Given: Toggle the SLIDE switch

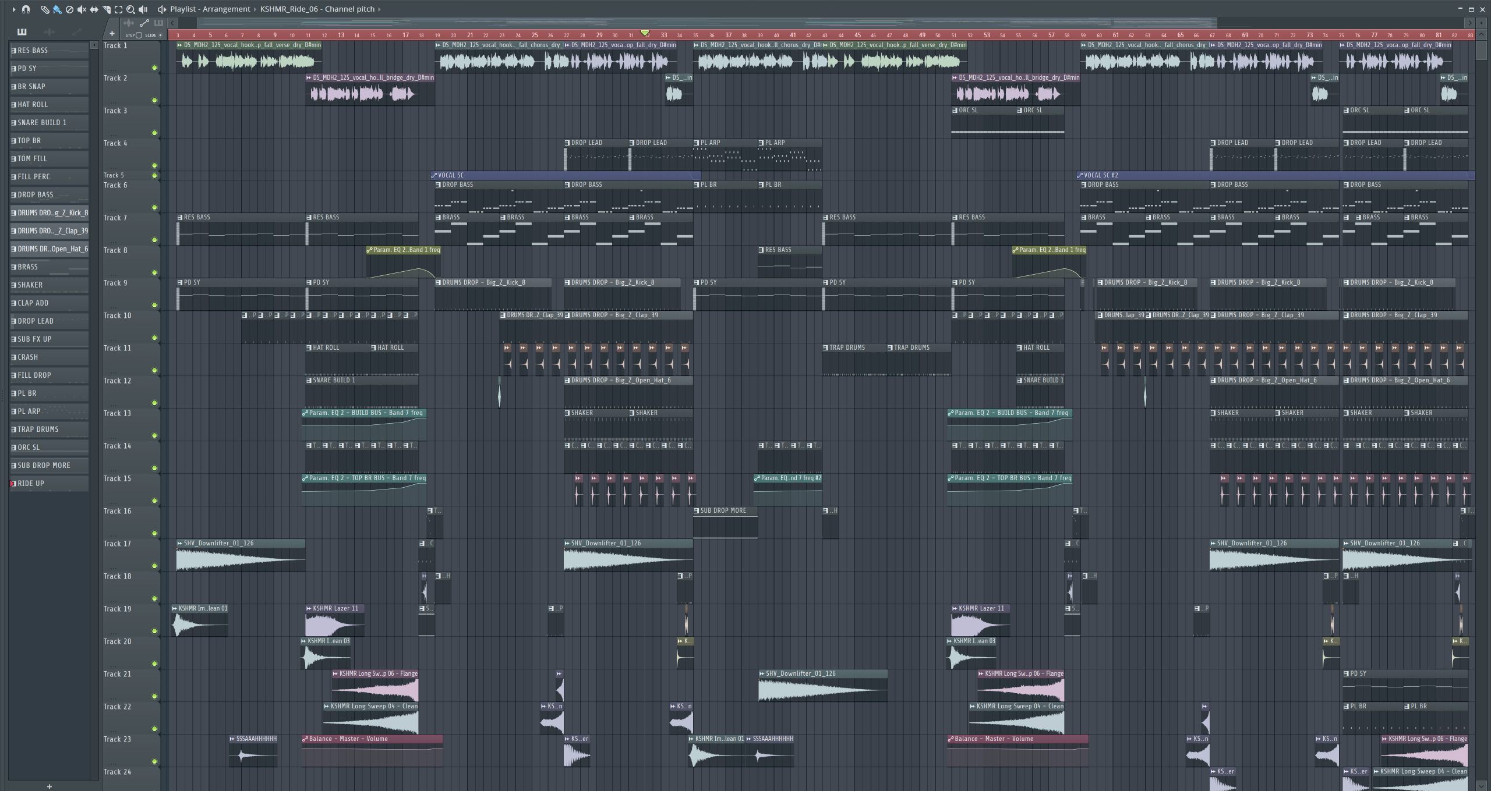Looking at the screenshot, I should (x=160, y=35).
